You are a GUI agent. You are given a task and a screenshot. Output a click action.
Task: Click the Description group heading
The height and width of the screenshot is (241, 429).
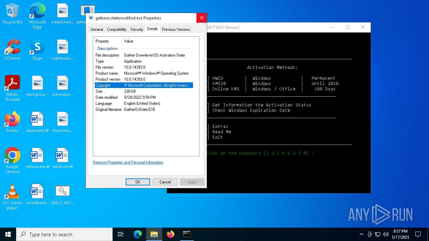pos(108,49)
